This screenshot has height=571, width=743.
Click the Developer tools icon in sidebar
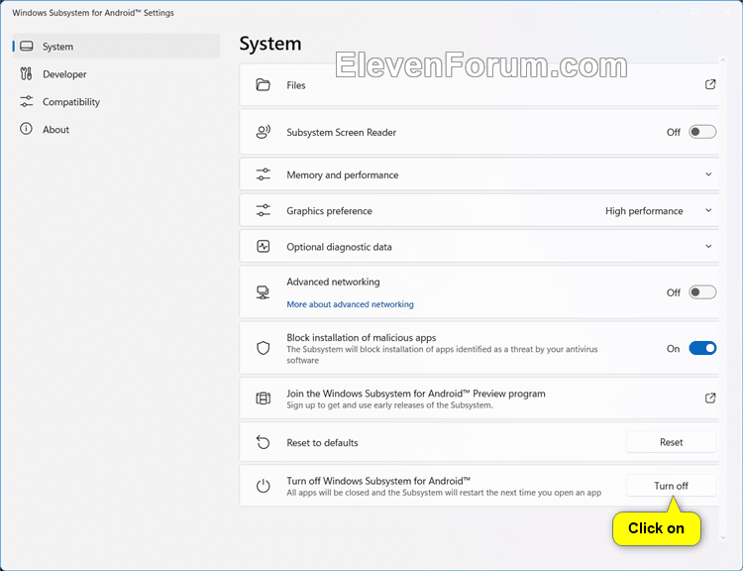point(26,73)
